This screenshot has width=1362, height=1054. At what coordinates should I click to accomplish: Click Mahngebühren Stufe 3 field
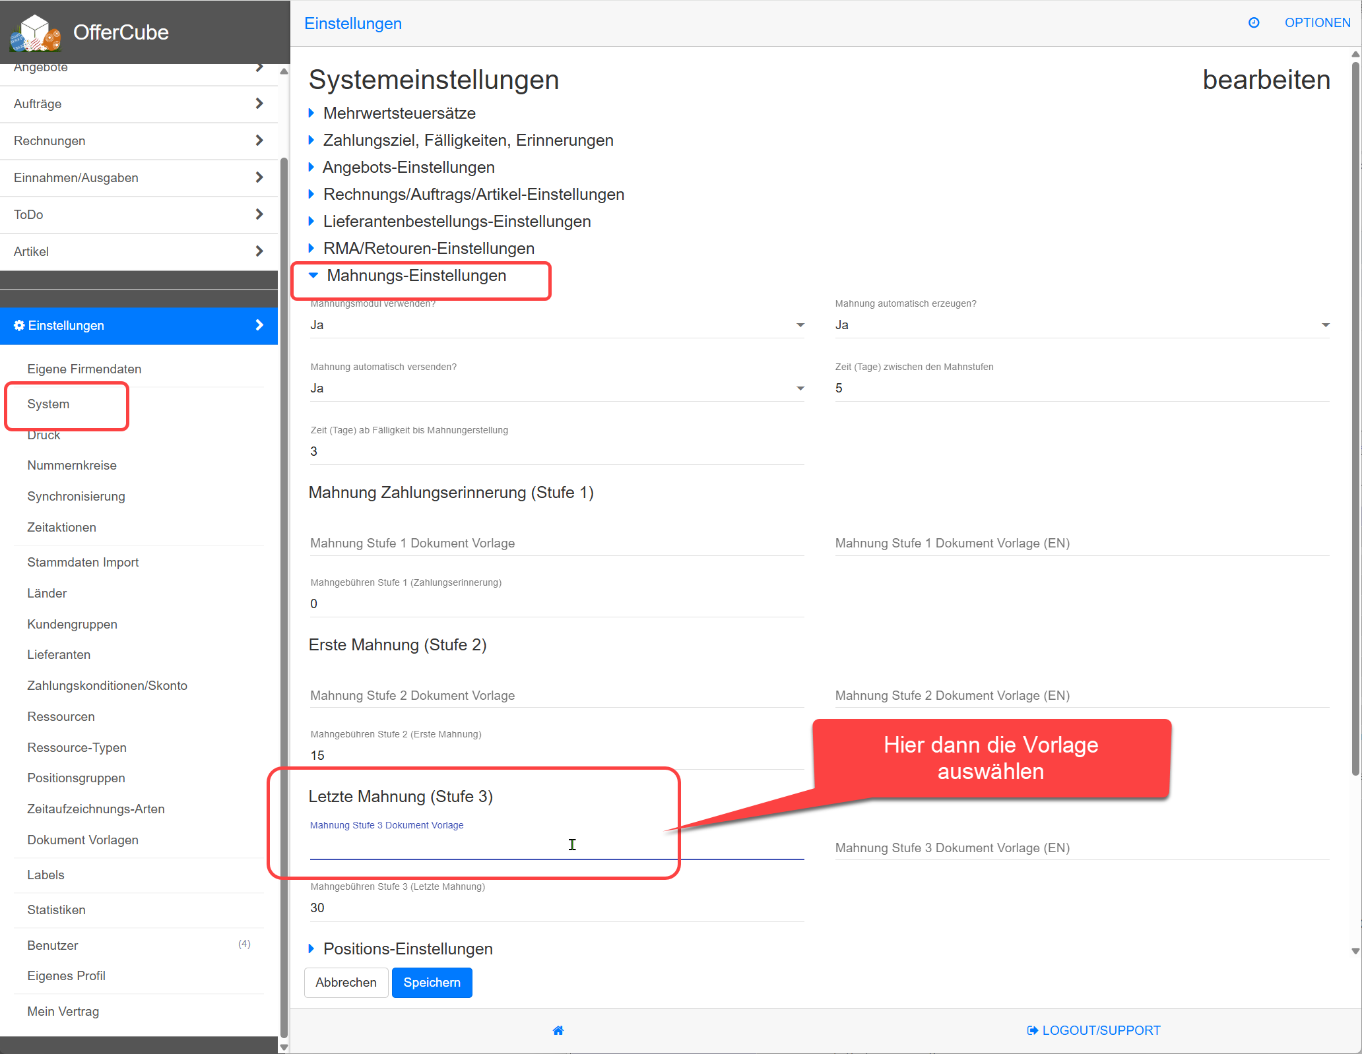(557, 908)
